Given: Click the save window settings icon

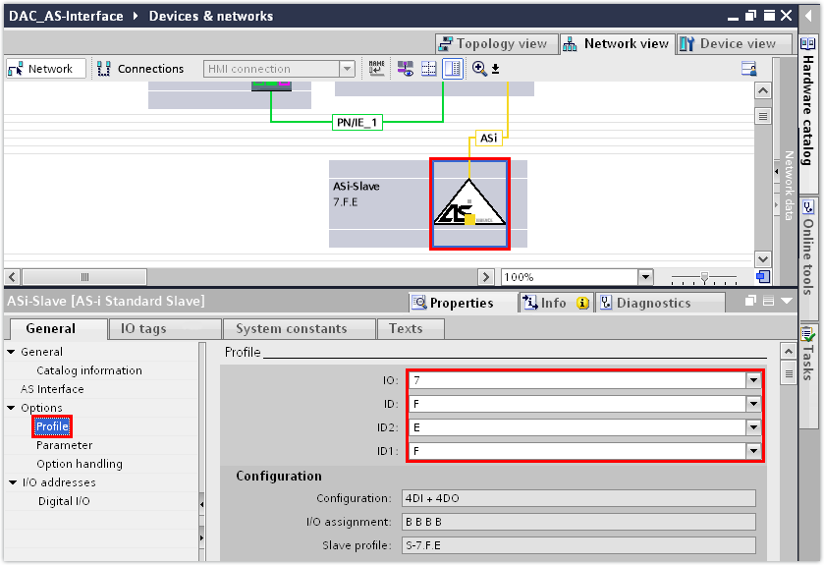Looking at the screenshot, I should (x=749, y=69).
